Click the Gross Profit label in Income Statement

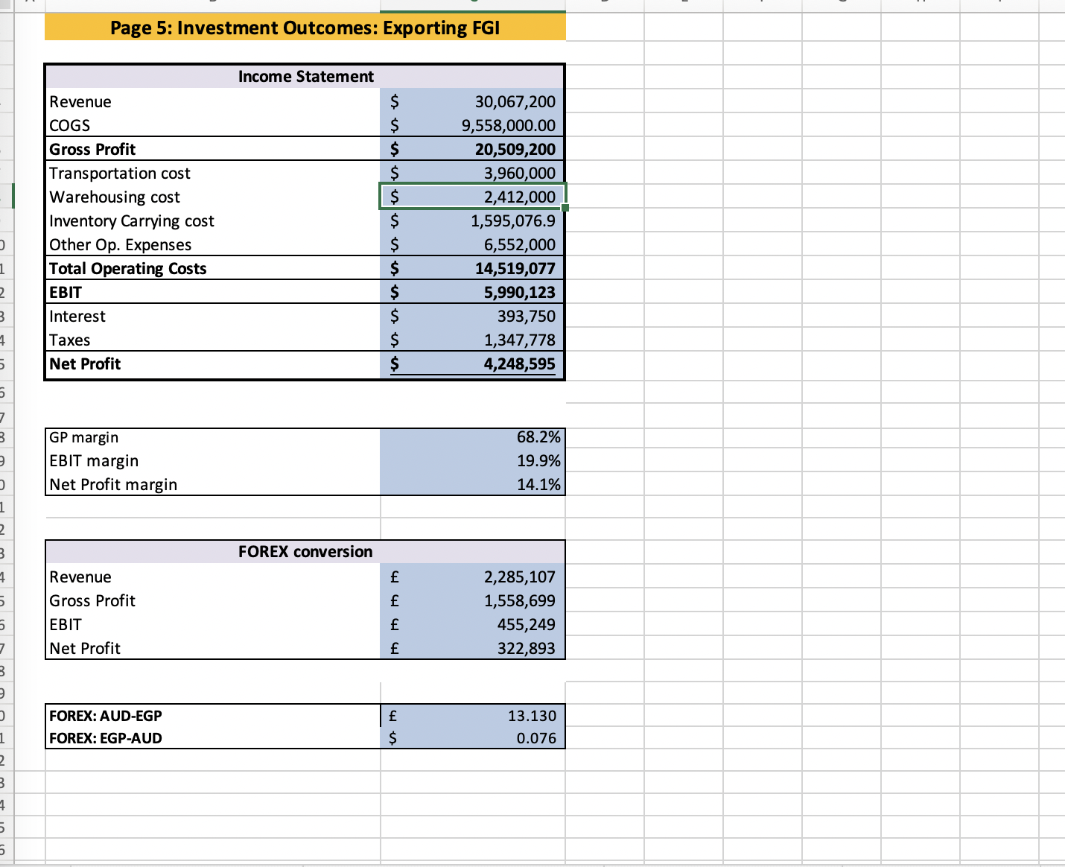[x=92, y=150]
